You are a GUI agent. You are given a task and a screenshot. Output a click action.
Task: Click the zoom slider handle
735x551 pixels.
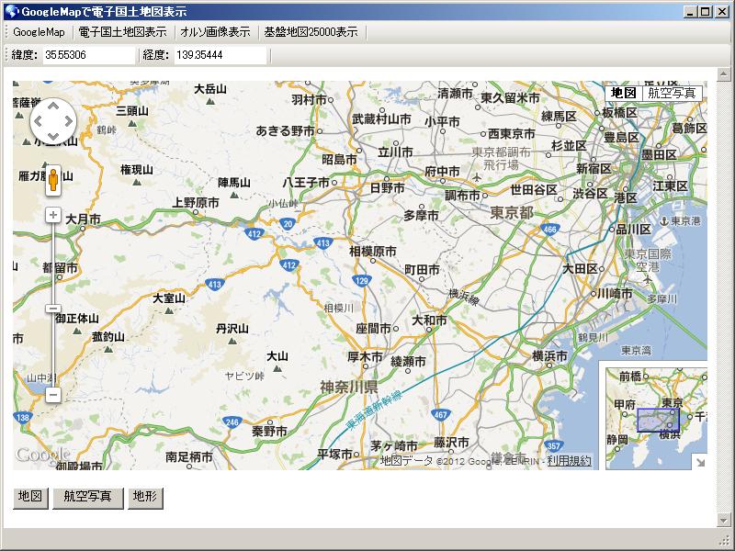click(x=53, y=309)
